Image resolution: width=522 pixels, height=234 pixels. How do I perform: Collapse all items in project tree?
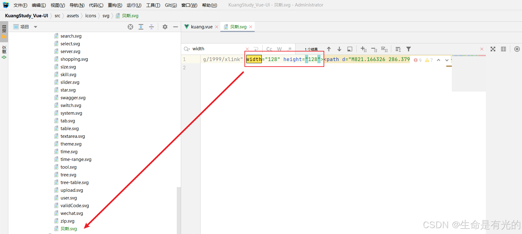(151, 27)
